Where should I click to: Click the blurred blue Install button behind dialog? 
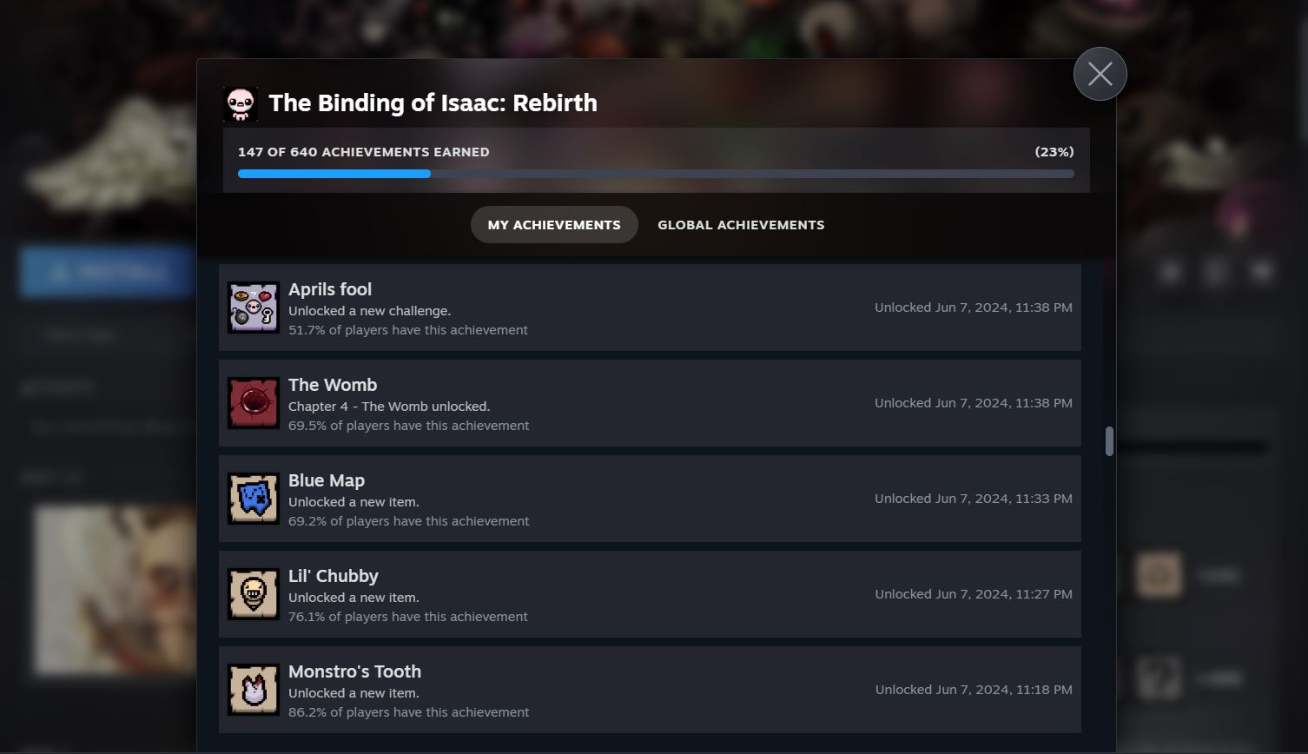(108, 272)
